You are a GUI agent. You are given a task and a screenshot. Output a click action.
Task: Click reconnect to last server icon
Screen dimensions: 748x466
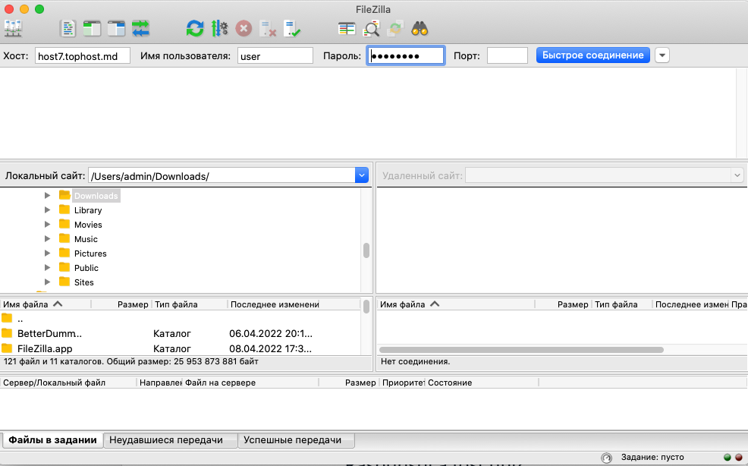tap(292, 29)
